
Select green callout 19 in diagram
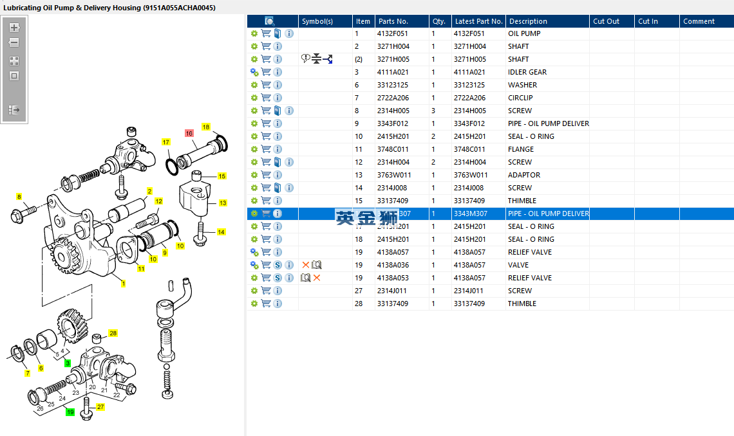click(x=70, y=412)
